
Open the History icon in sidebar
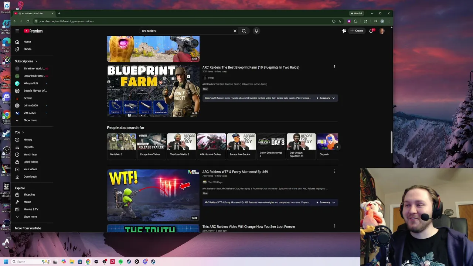click(x=17, y=140)
